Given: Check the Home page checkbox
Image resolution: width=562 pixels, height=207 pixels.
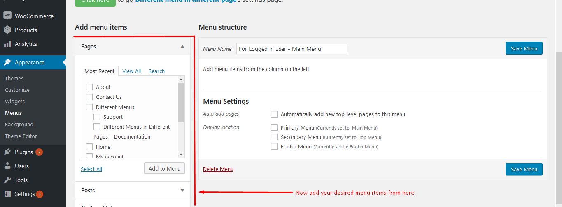Looking at the screenshot, I should (x=89, y=147).
